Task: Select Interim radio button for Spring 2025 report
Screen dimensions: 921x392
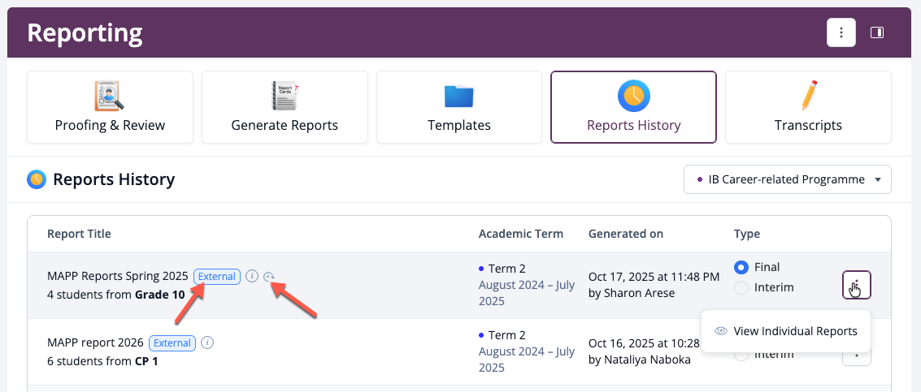Action: [741, 287]
